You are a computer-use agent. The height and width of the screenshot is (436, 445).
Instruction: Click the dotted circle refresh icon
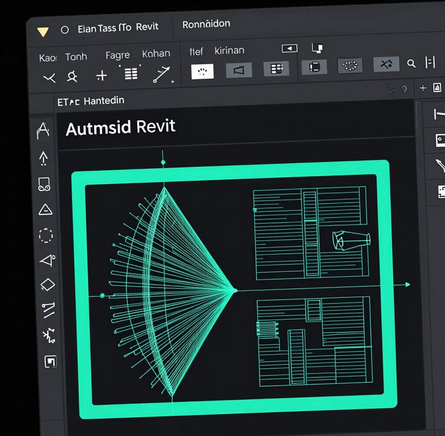click(391, 89)
